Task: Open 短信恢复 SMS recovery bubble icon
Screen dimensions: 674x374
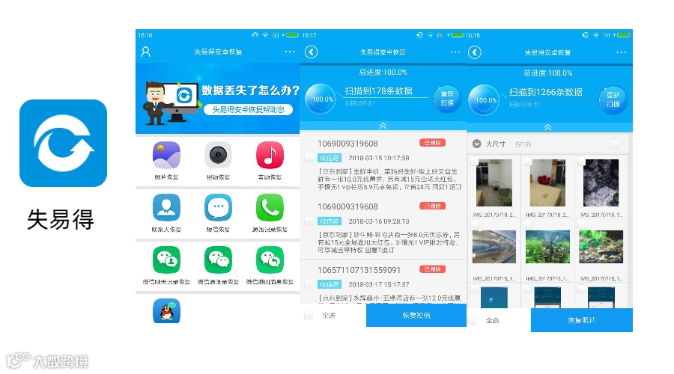Action: point(218,207)
